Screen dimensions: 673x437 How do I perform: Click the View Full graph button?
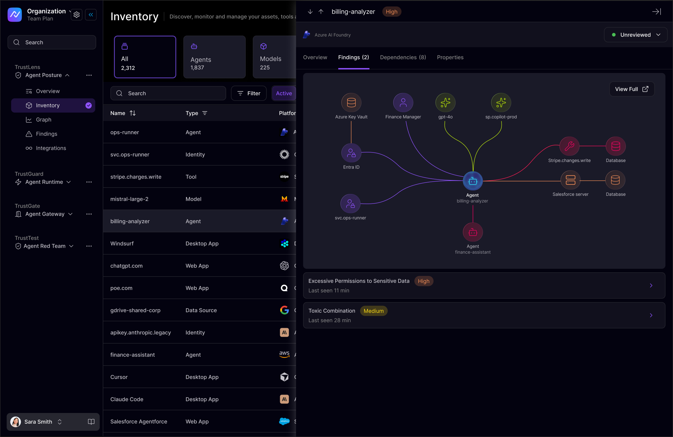coord(632,89)
